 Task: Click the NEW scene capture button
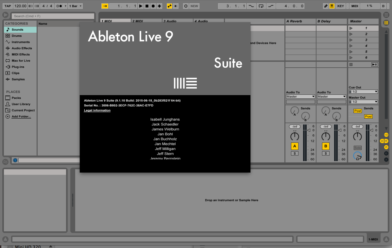pos(194,6)
